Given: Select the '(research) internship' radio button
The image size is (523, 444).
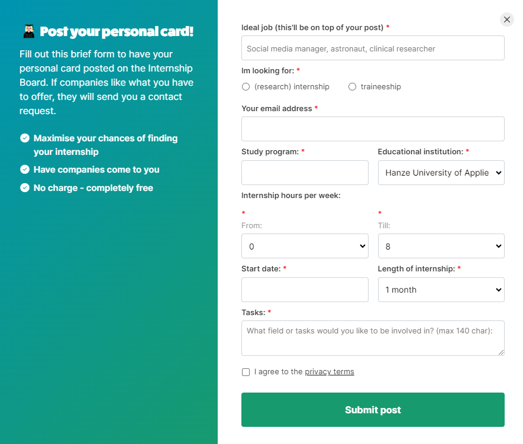Looking at the screenshot, I should (246, 87).
